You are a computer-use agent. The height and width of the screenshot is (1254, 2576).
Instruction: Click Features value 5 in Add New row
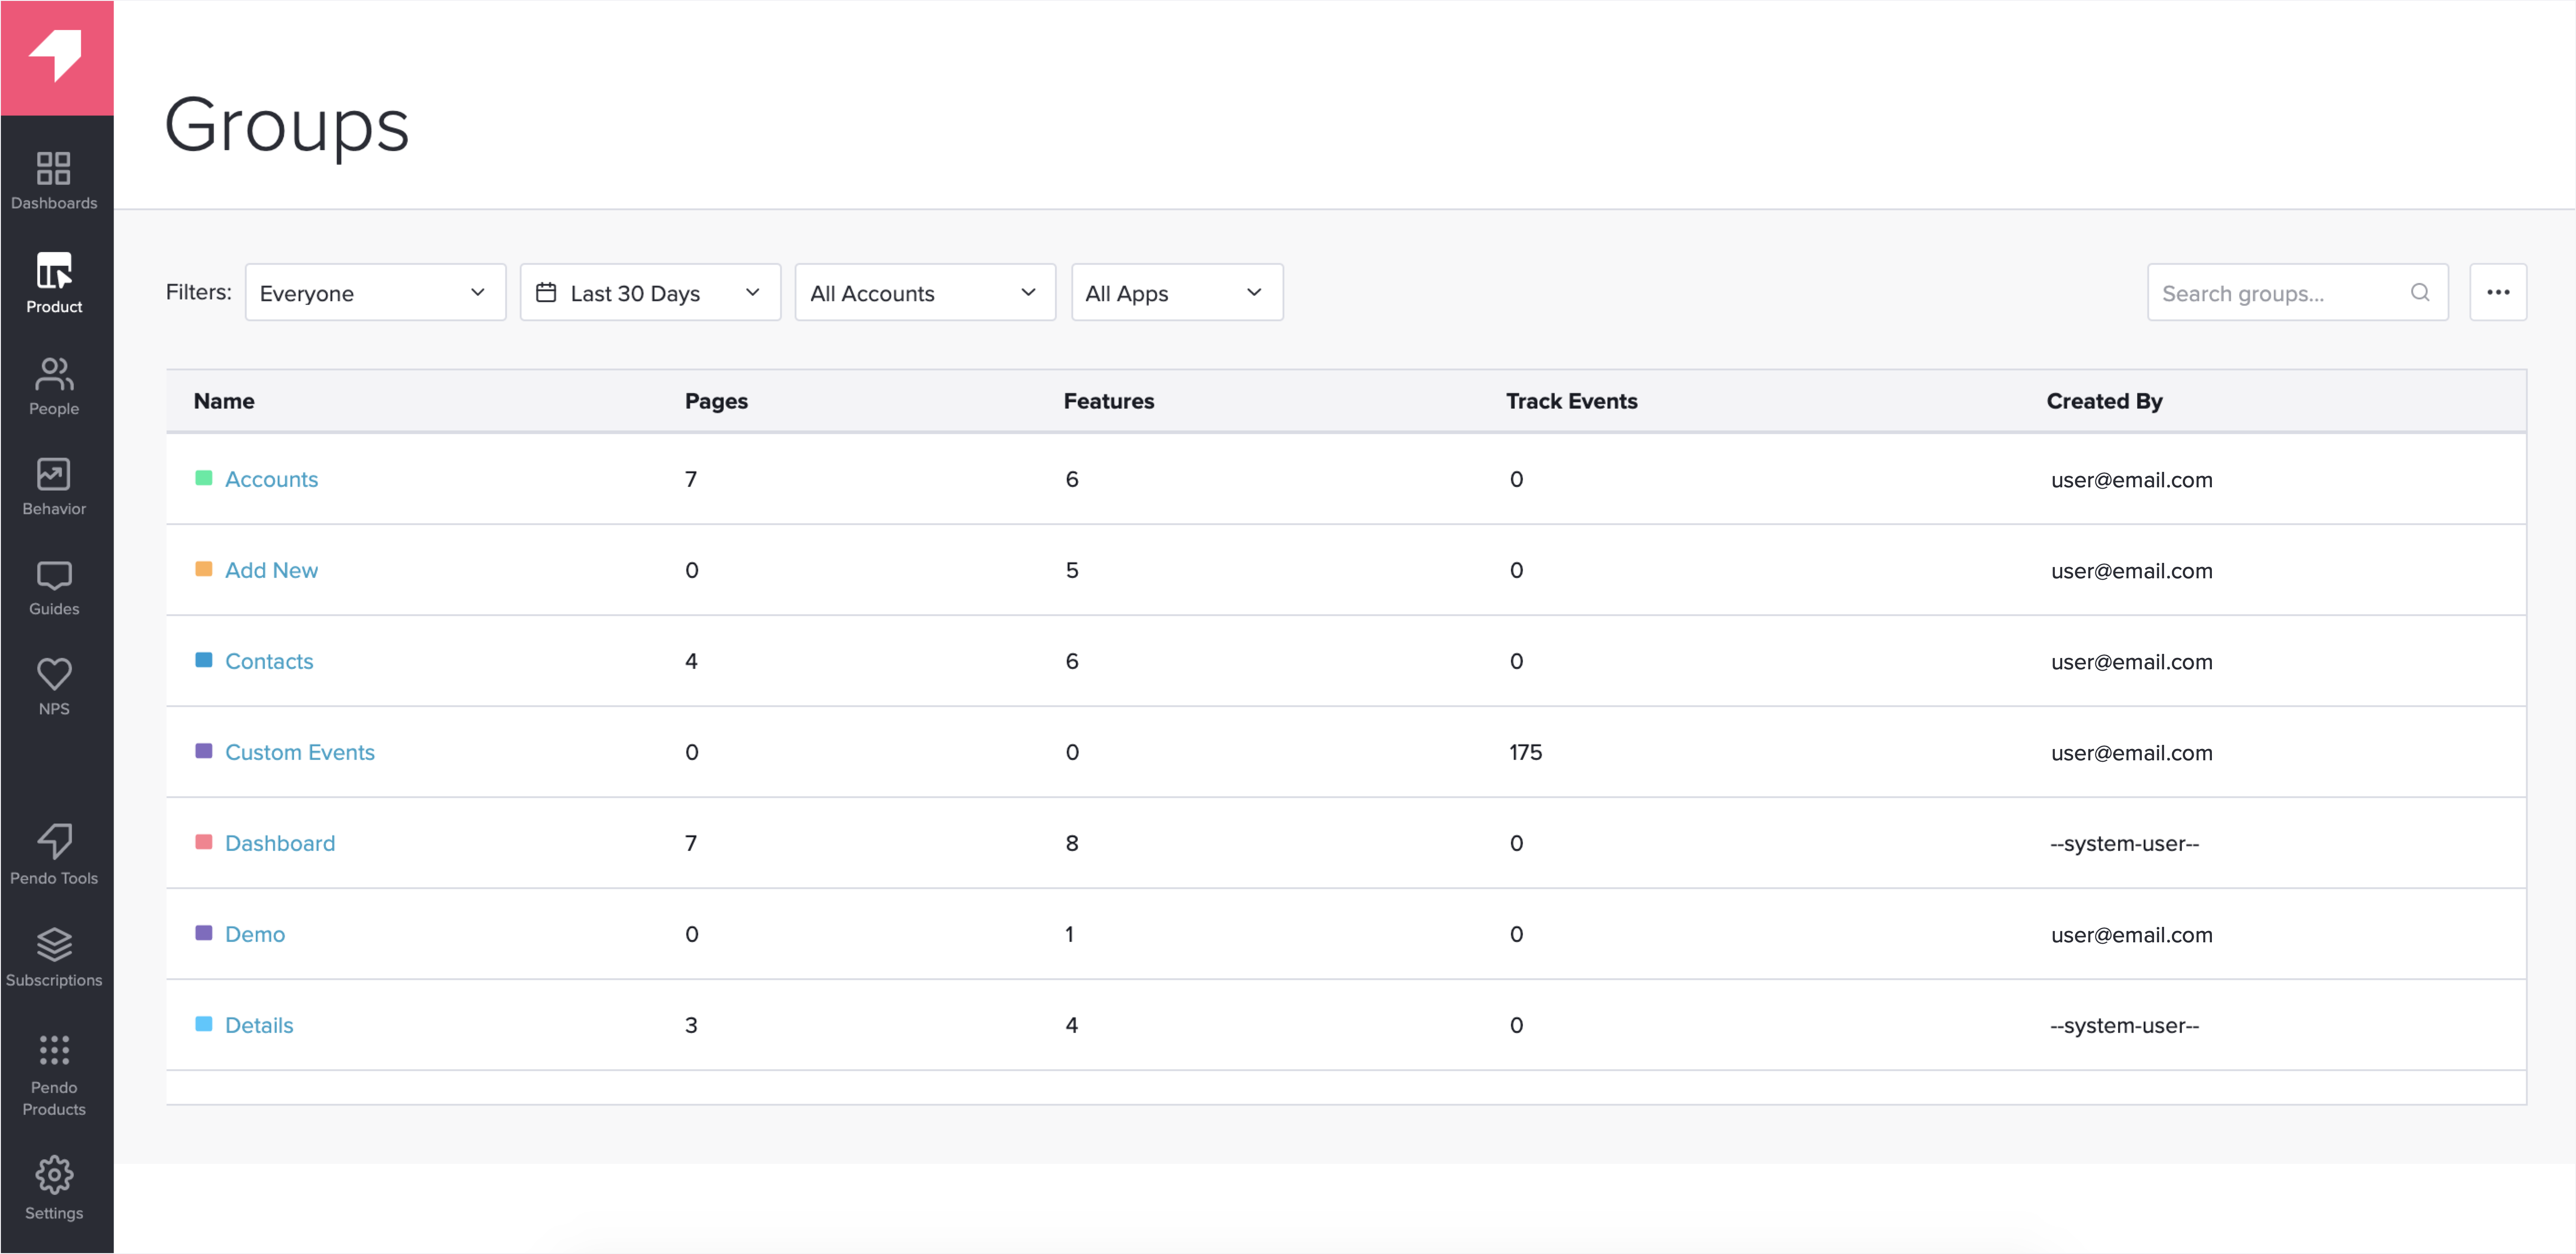click(1072, 570)
